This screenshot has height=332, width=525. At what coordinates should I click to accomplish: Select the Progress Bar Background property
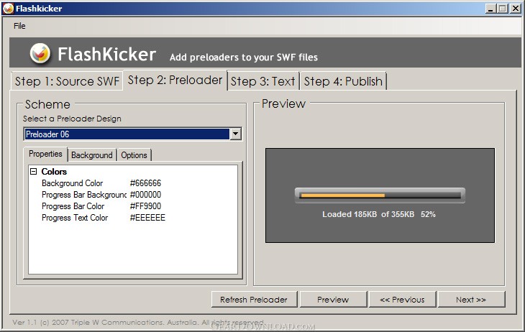pos(83,195)
